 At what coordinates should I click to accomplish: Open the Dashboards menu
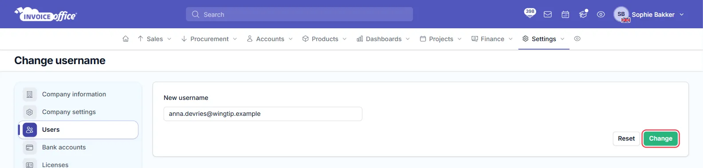tap(384, 39)
